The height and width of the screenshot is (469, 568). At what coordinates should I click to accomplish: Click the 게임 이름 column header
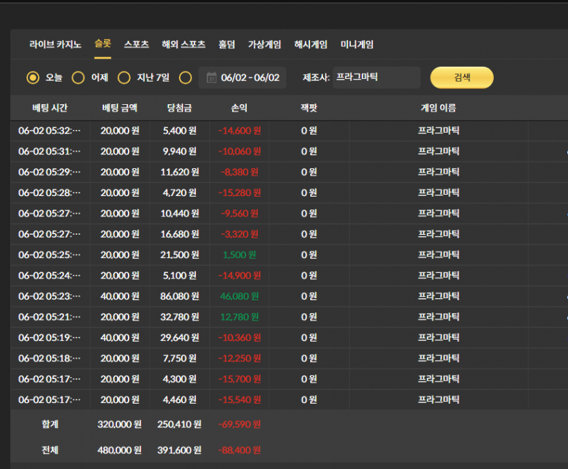pyautogui.click(x=438, y=108)
